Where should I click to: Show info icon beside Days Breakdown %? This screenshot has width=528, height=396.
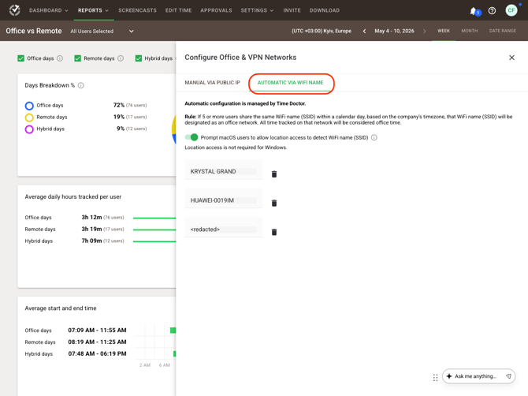point(81,85)
